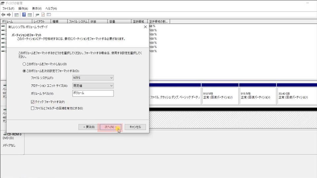
Task: Open the ファイル システム NTFS dropdown
Action: point(93,78)
